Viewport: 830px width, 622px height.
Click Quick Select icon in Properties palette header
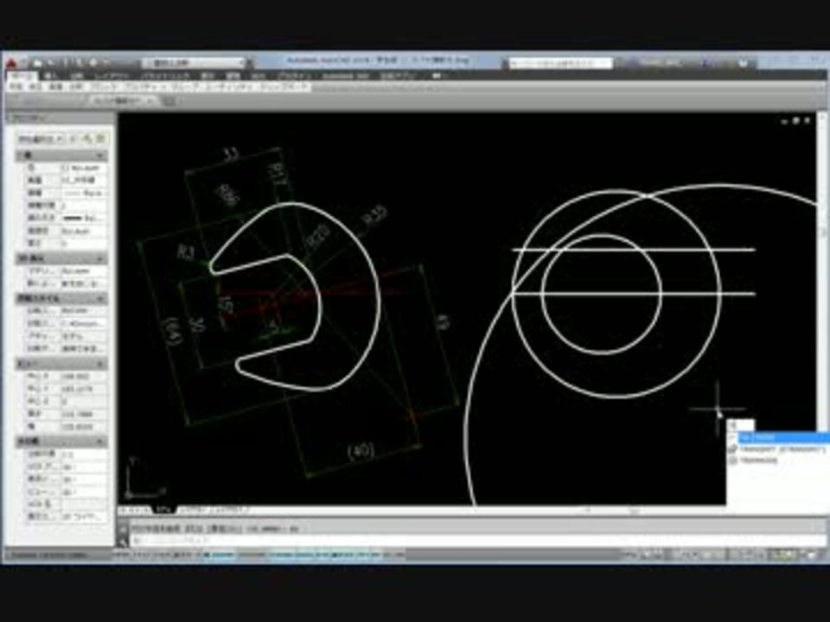pyautogui.click(x=100, y=139)
